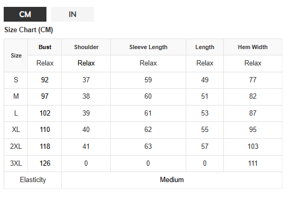Screen dimensions: 293x199
Task: Select the XL size row label
Action: click(16, 129)
